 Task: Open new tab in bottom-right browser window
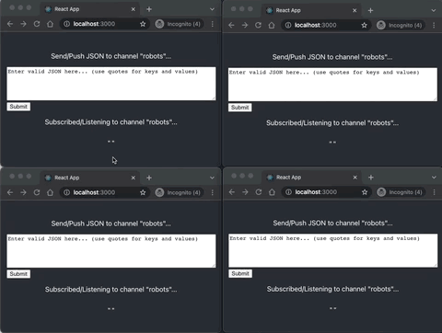(x=371, y=178)
